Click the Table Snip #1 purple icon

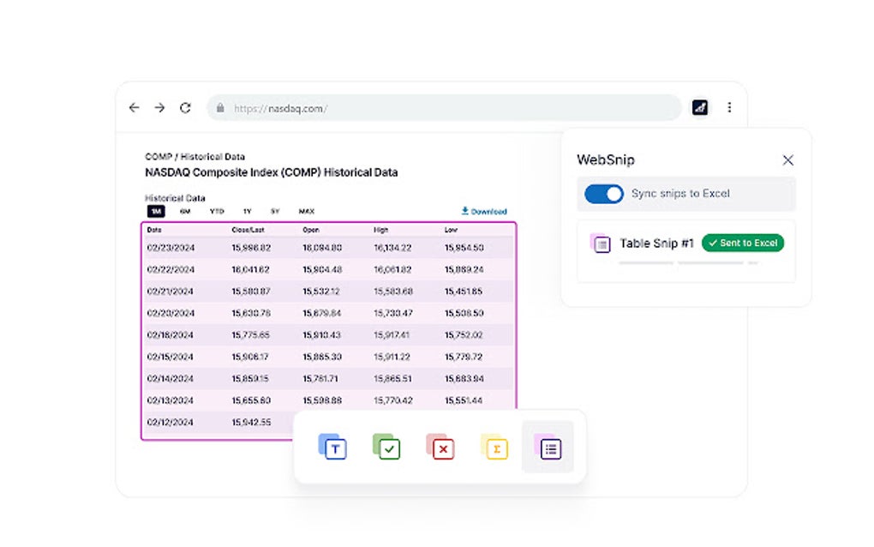[600, 243]
